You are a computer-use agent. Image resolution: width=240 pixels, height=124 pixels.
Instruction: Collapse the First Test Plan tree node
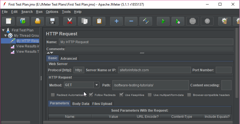click(3, 30)
